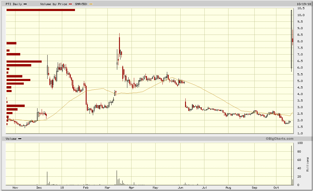
Task: Click the "7.5" price axis label
Action: (x=300, y=48)
